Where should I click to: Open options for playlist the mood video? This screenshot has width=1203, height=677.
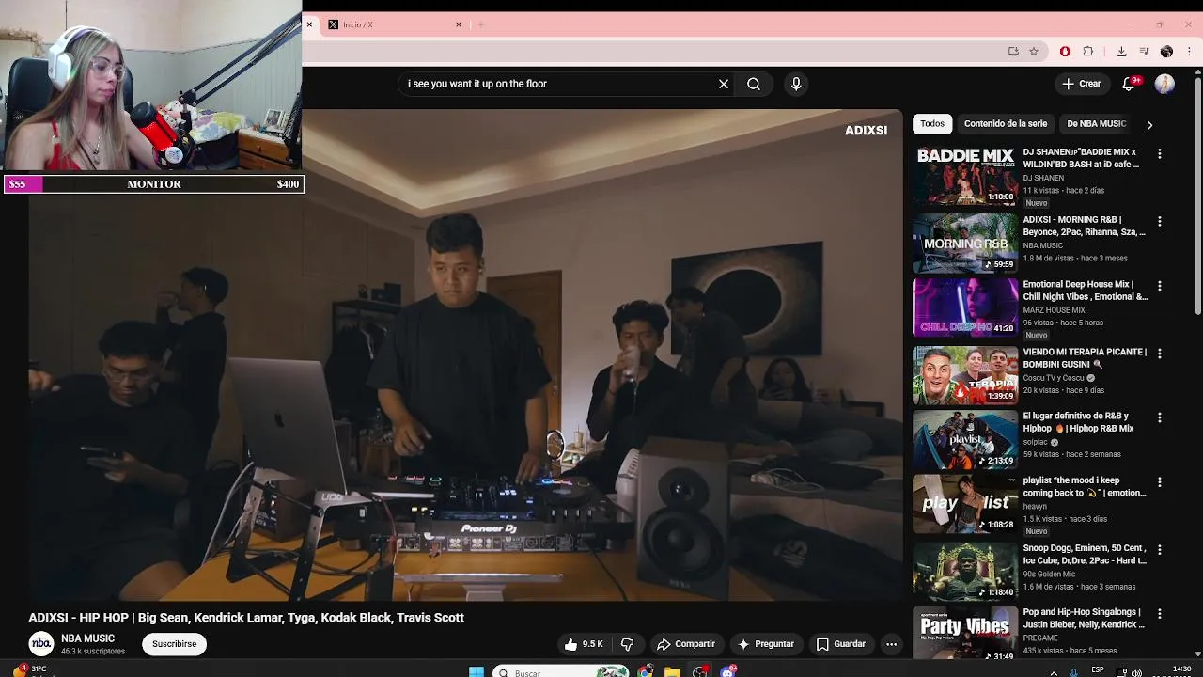pyautogui.click(x=1159, y=481)
